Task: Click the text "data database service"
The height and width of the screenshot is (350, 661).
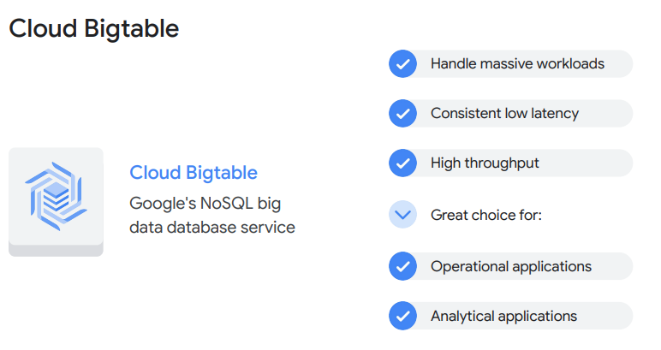Action: click(x=211, y=228)
